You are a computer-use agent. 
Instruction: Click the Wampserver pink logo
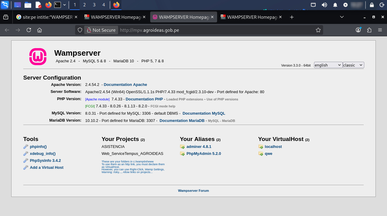[x=38, y=57]
